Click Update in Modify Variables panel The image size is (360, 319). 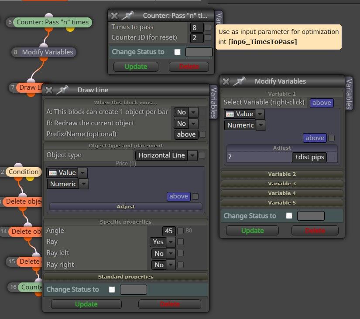pos(252,231)
